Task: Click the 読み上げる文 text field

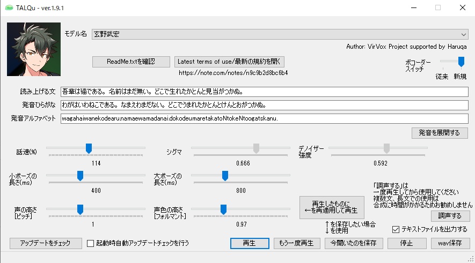Action: pyautogui.click(x=265, y=92)
